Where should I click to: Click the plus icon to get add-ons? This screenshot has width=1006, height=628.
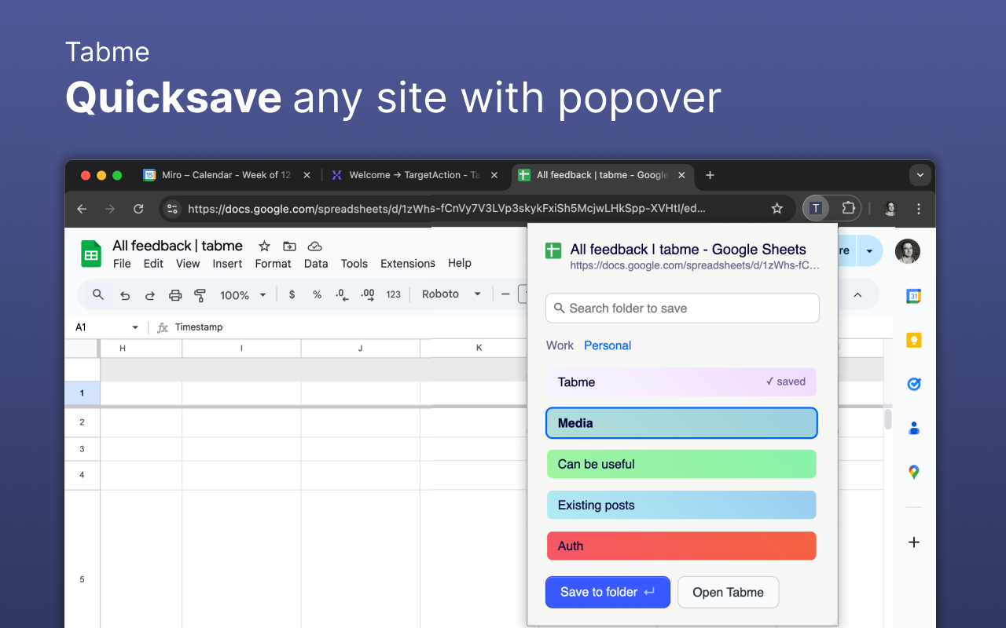(913, 542)
